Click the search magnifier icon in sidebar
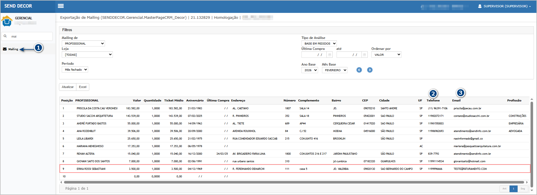Image resolution: width=537 pixels, height=195 pixels. [5, 36]
